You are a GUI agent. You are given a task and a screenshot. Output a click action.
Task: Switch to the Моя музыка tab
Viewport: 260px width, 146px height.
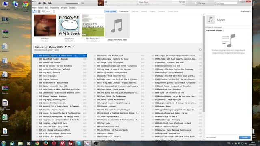[x=111, y=11]
